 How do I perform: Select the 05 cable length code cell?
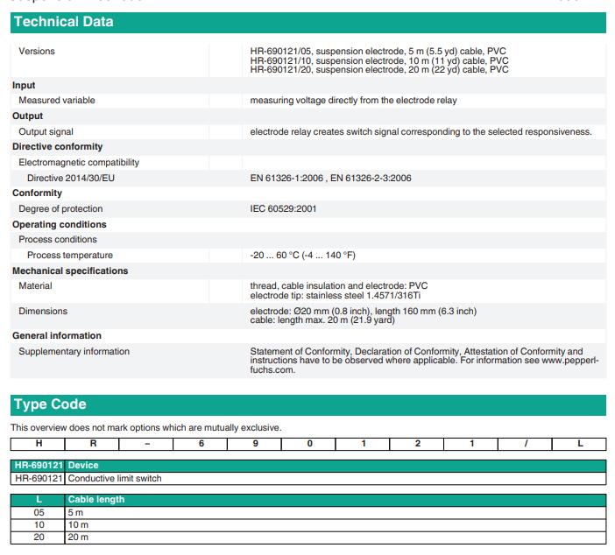(x=39, y=512)
